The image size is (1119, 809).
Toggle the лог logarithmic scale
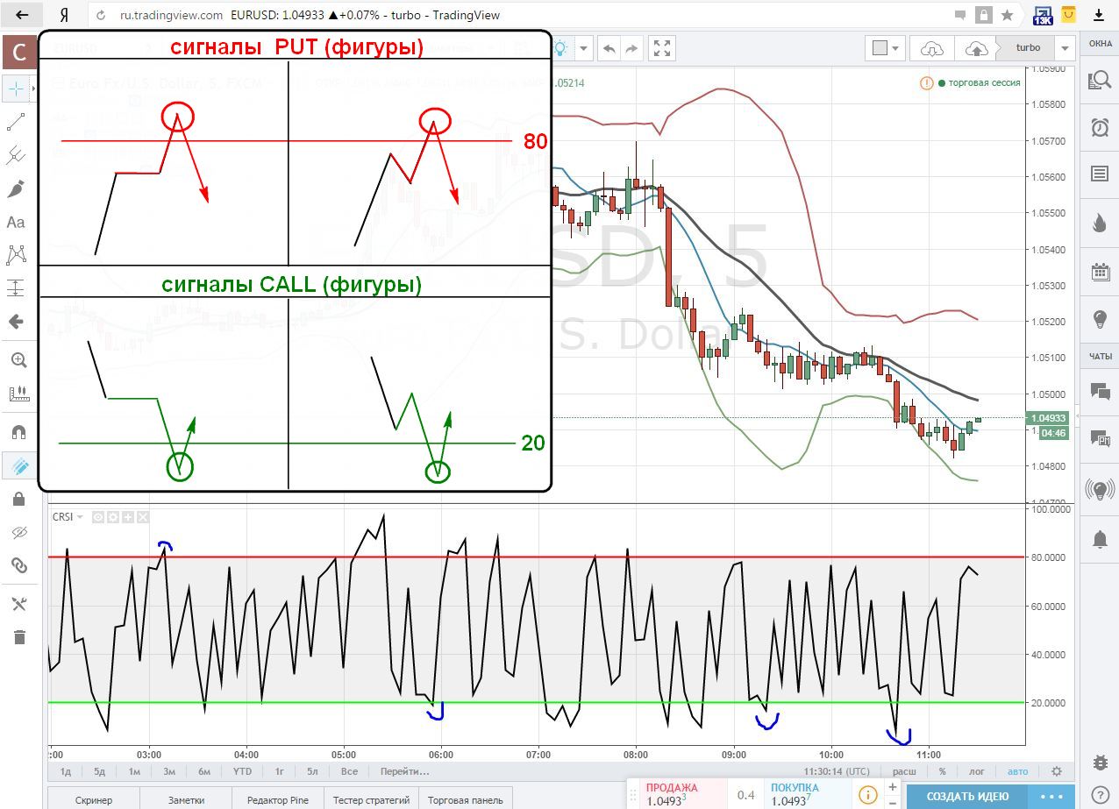[977, 772]
